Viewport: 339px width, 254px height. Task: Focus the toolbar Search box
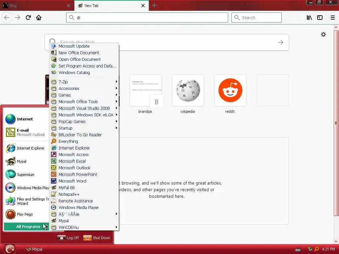pyautogui.click(x=257, y=18)
